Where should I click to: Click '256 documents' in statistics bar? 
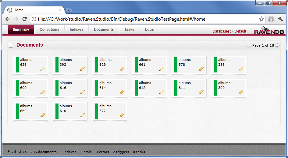point(44,152)
